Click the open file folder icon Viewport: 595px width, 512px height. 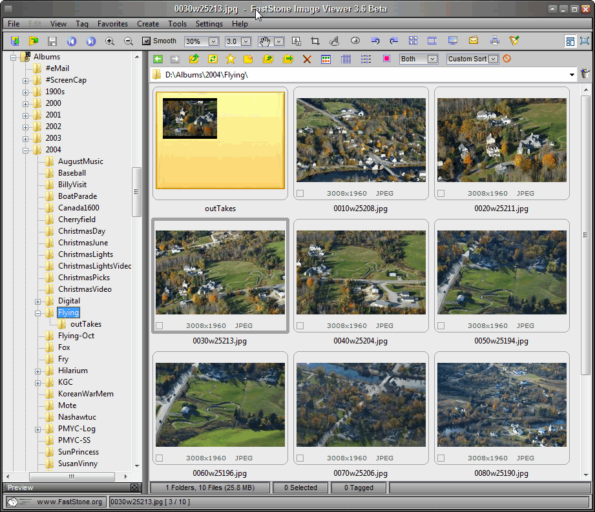coord(34,41)
